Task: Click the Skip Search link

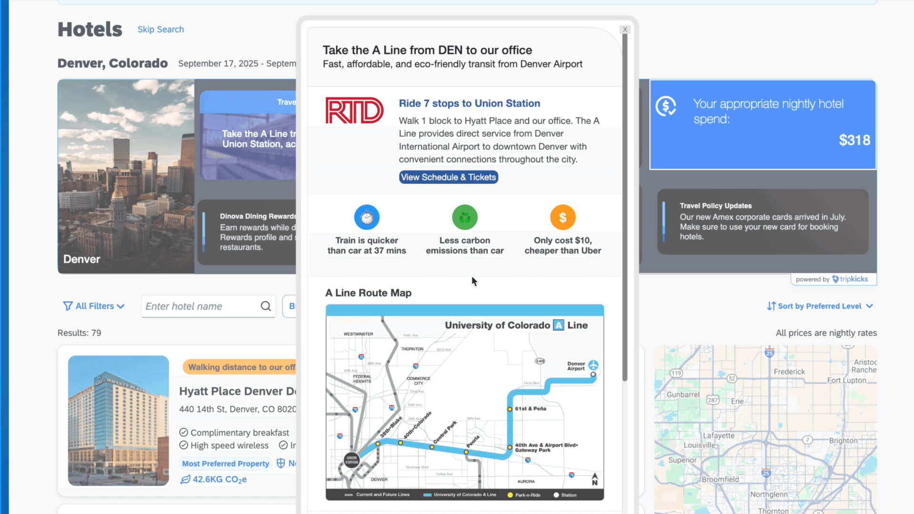Action: click(x=160, y=30)
